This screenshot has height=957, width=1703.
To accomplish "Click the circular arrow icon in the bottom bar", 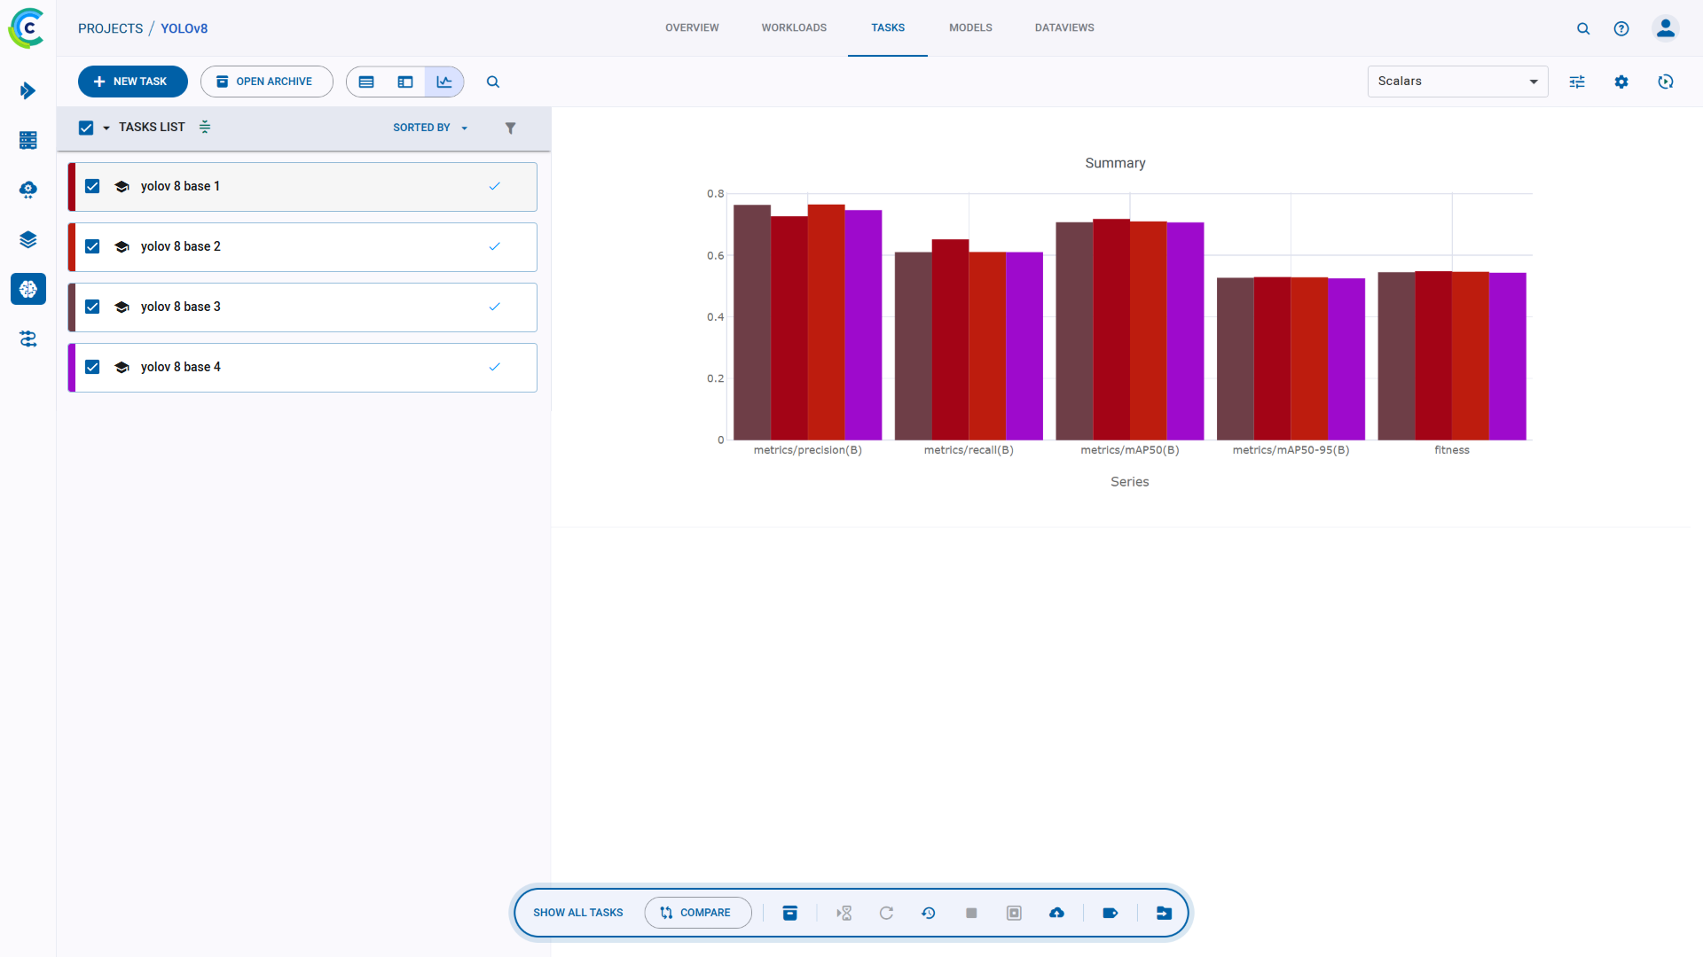I will point(886,913).
